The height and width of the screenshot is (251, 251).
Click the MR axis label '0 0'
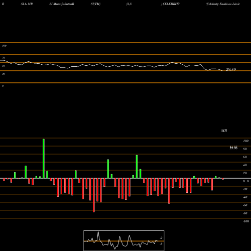(246, 181)
